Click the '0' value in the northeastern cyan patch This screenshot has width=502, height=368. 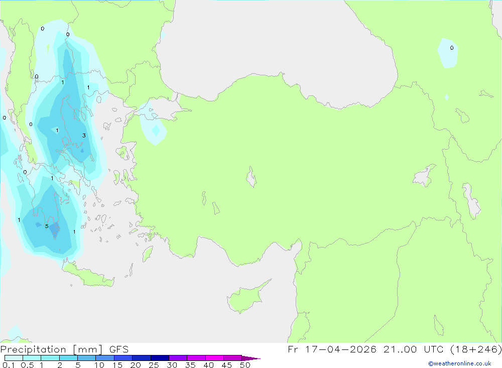pyautogui.click(x=452, y=48)
